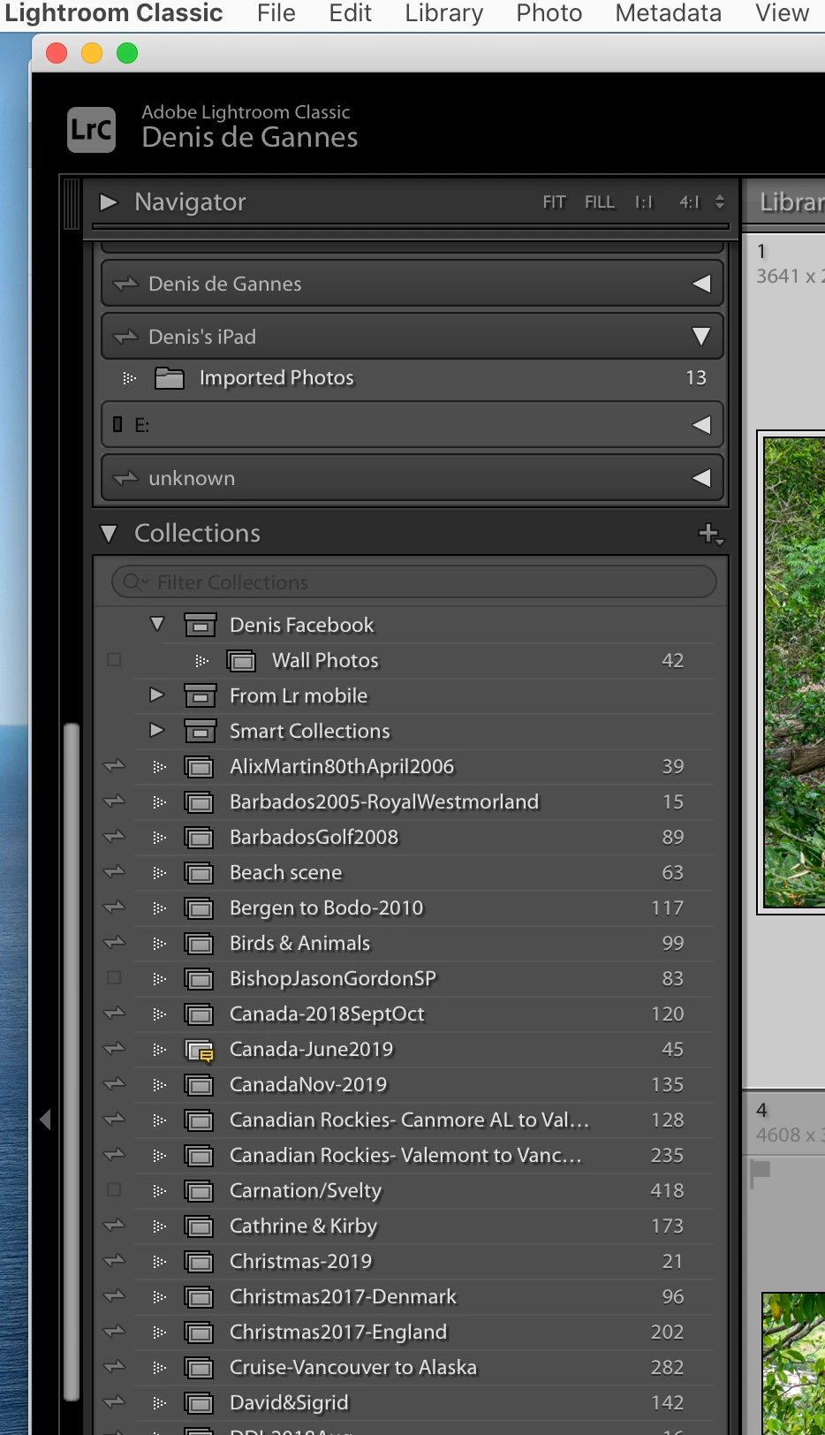The height and width of the screenshot is (1435, 825).
Task: Click the From Lr mobile collection set icon
Action: point(201,695)
